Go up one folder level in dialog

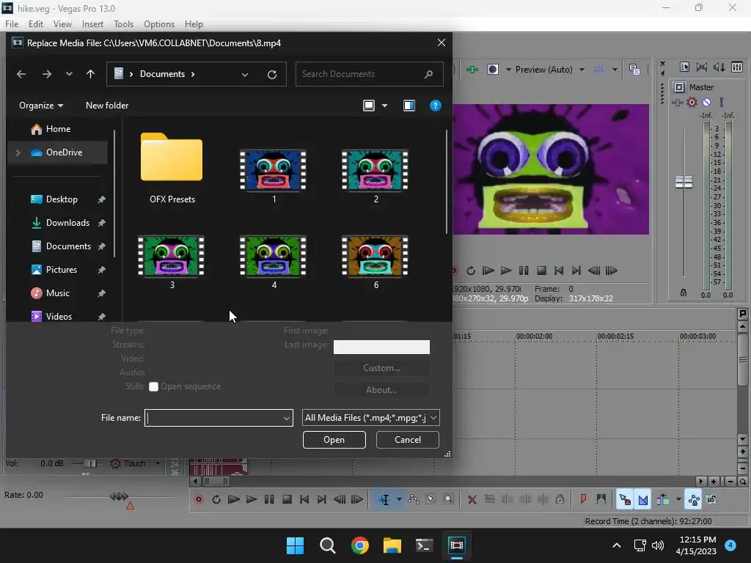coord(90,74)
